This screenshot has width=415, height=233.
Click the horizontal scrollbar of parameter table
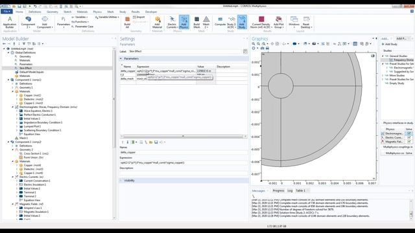point(184,137)
